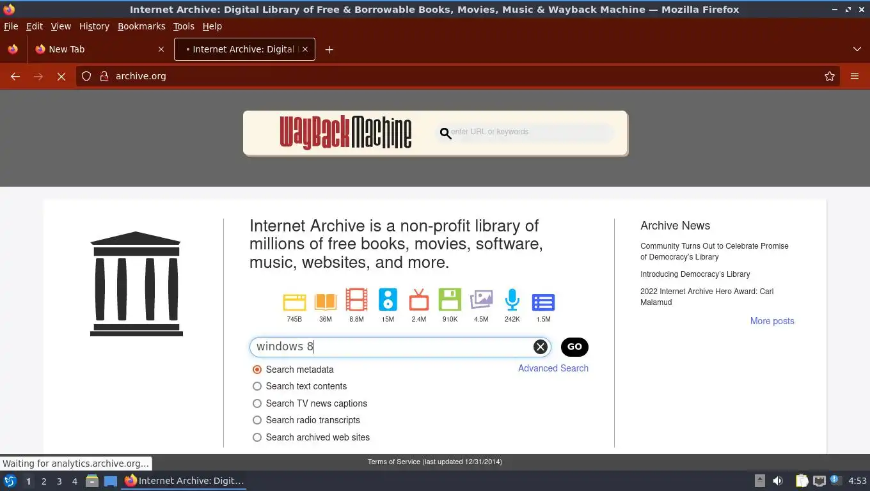Click the show desktop taskbar icon
Viewport: 870px width, 491px height.
[111, 481]
